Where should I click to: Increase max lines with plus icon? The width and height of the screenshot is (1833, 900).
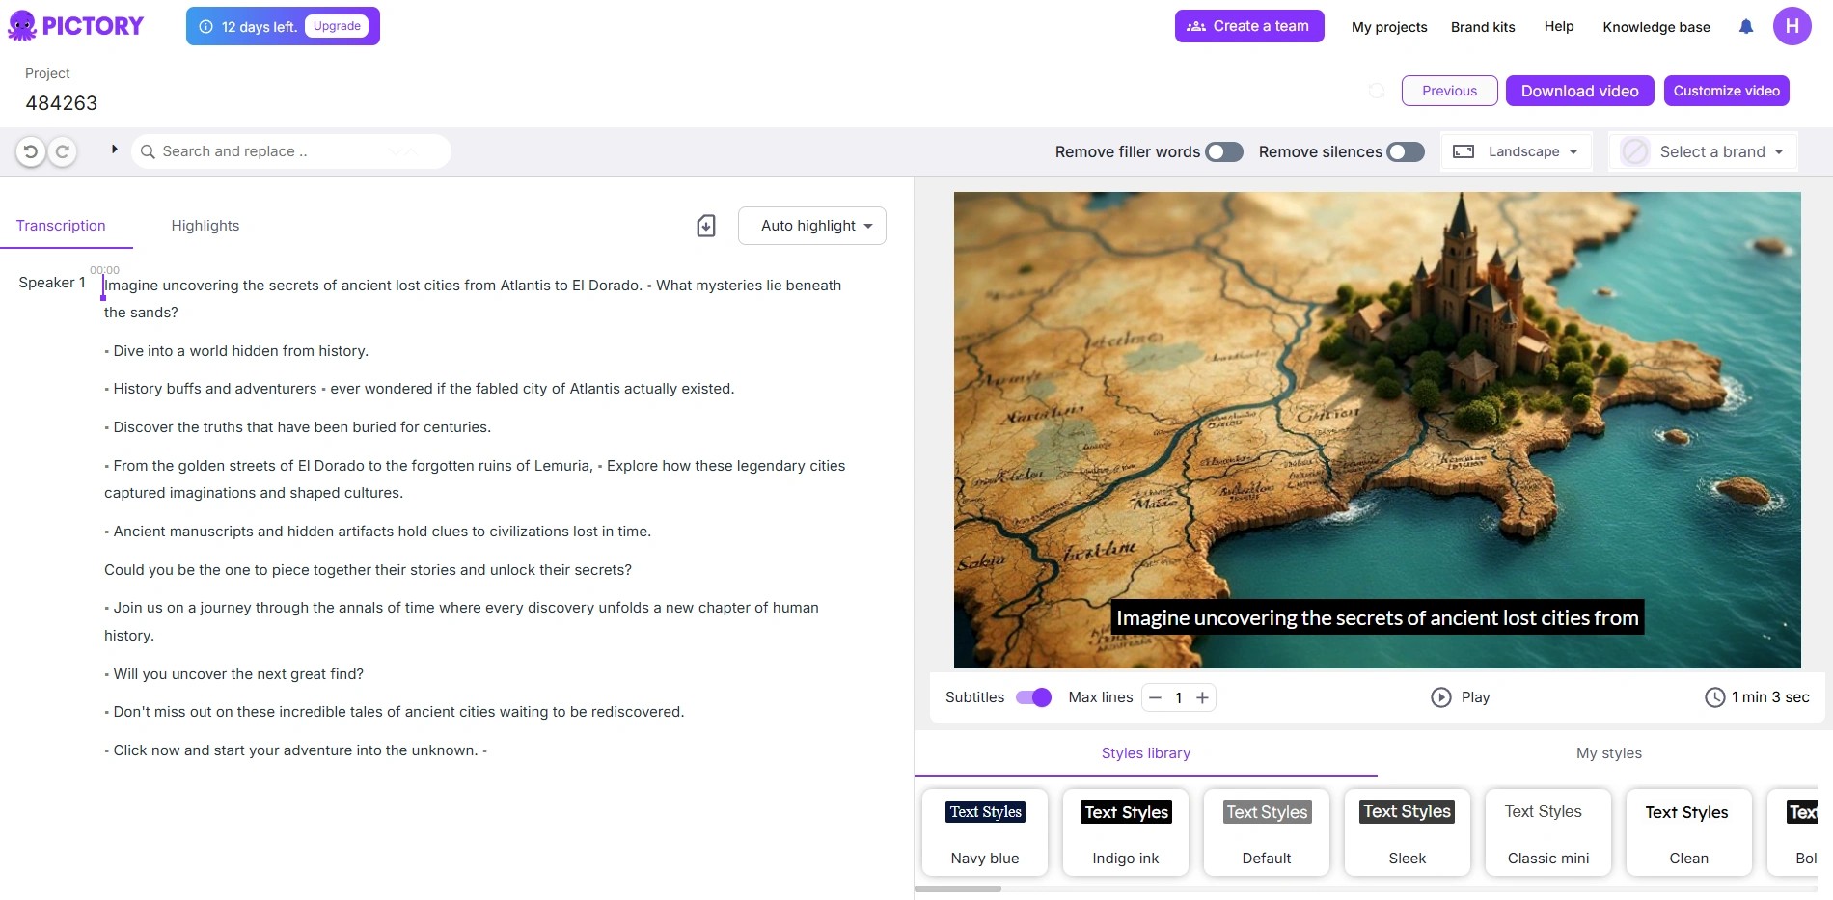(x=1202, y=697)
